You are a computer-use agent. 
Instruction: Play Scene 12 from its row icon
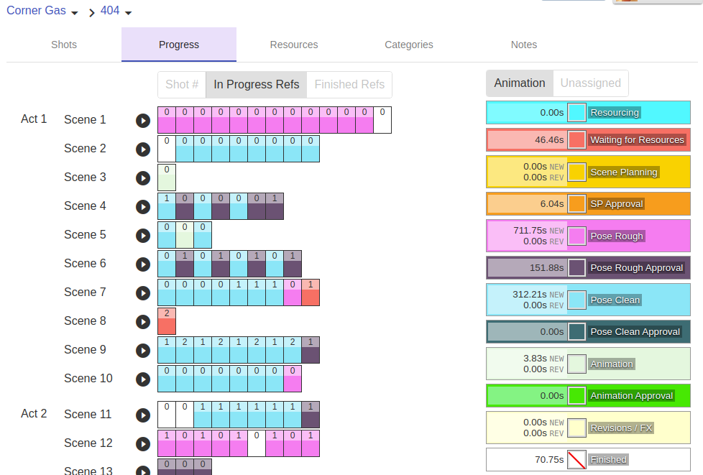[143, 444]
